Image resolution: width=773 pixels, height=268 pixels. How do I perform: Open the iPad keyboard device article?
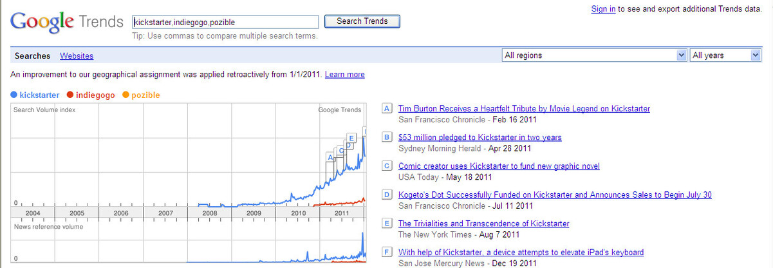[521, 252]
